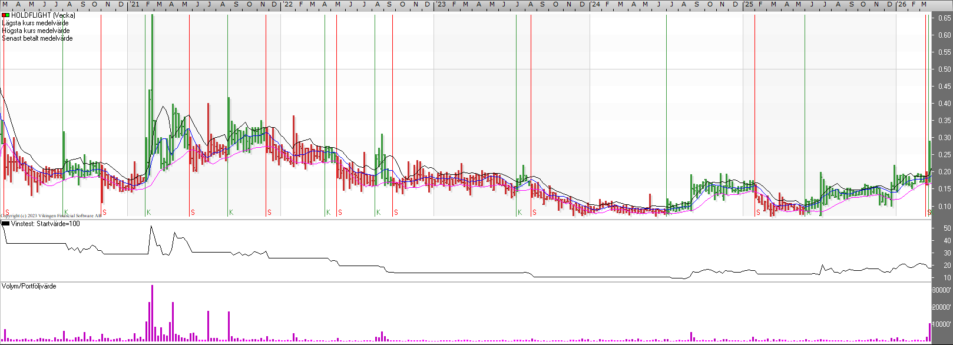The height and width of the screenshot is (345, 953).
Task: Click the tallest magenta volume bar
Action: (152, 313)
